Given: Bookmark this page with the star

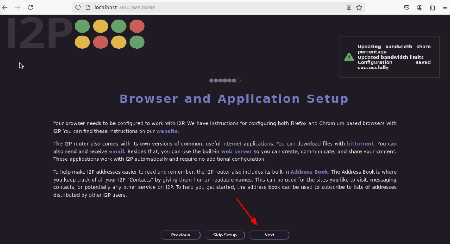Looking at the screenshot, I should [x=359, y=8].
